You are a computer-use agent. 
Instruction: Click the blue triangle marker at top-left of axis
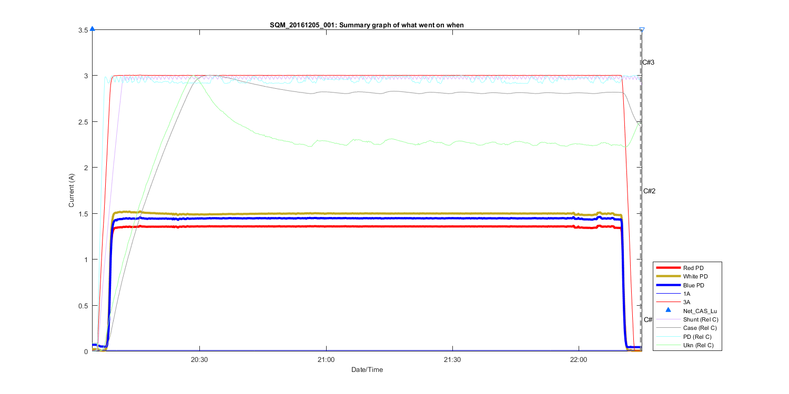point(93,29)
